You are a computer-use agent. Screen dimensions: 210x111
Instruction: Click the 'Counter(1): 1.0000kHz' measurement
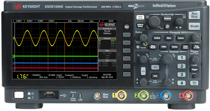click(73, 76)
